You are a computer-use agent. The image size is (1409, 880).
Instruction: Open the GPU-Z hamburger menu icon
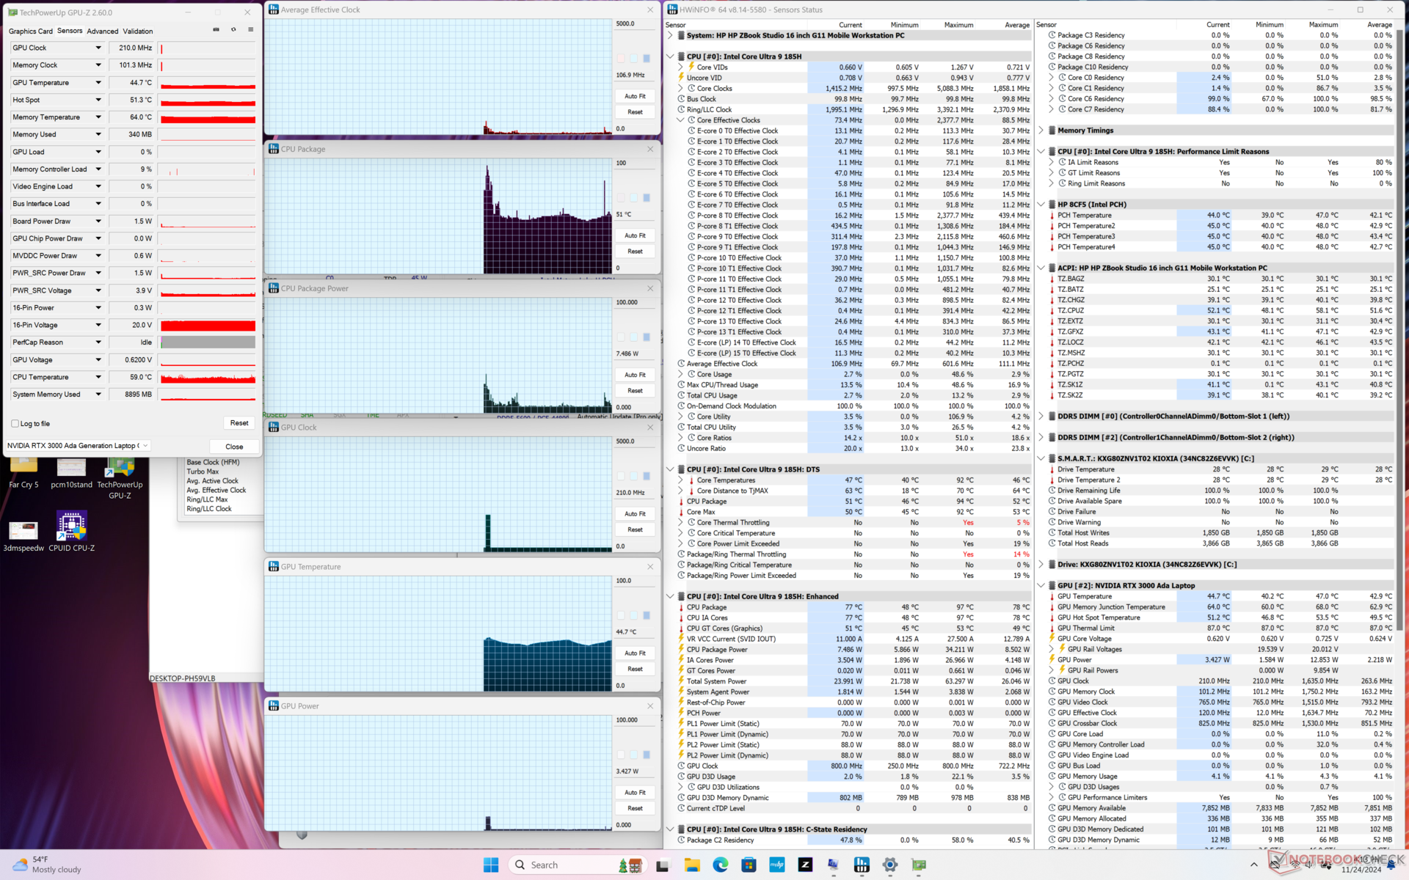click(251, 30)
